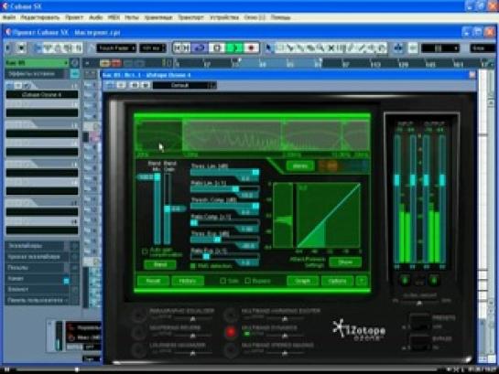
Task: Click the Options button in Ozone
Action: pyautogui.click(x=337, y=281)
